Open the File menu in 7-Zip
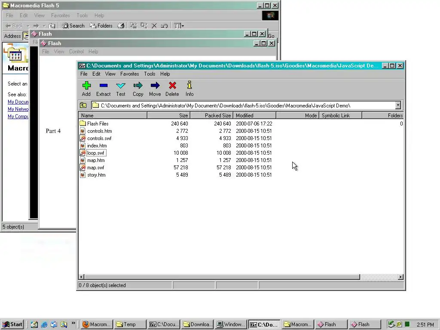This screenshot has width=440, height=330. tap(84, 74)
